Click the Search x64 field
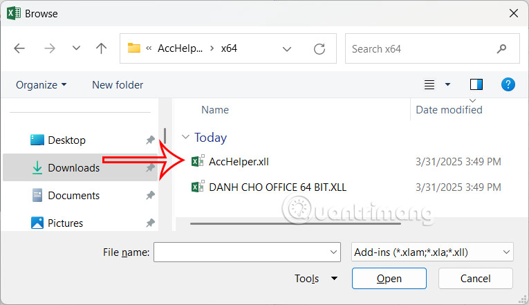Screen dimensions: 529x305 coord(432,48)
